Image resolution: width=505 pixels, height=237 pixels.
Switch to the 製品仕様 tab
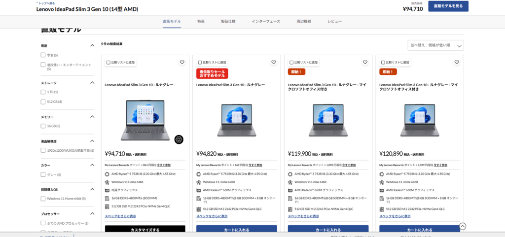click(228, 22)
